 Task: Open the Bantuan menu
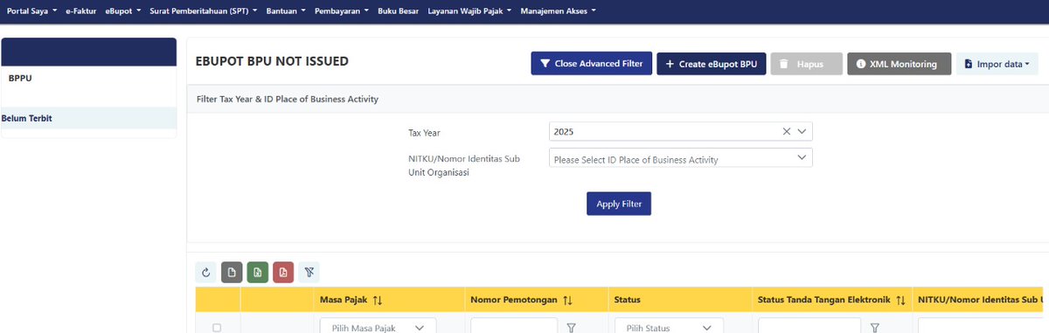(x=286, y=11)
